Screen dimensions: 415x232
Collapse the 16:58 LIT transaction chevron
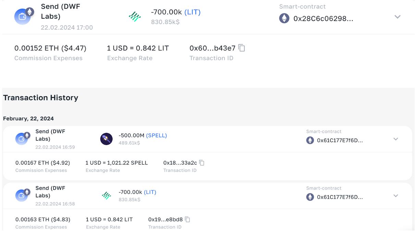pos(396,196)
